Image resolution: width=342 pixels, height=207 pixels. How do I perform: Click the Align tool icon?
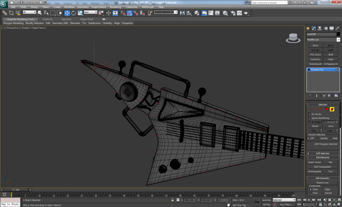[189, 13]
